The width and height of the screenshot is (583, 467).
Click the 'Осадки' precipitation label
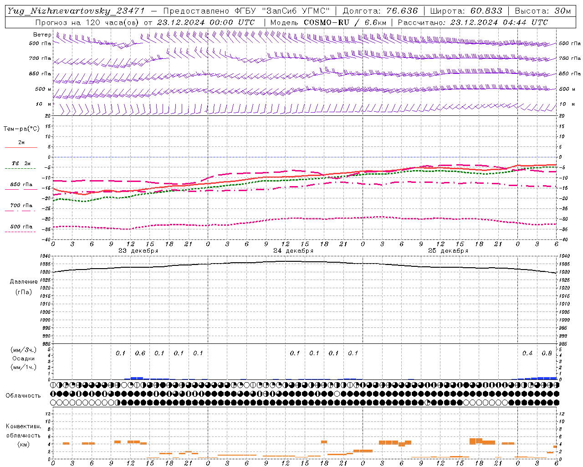click(24, 359)
